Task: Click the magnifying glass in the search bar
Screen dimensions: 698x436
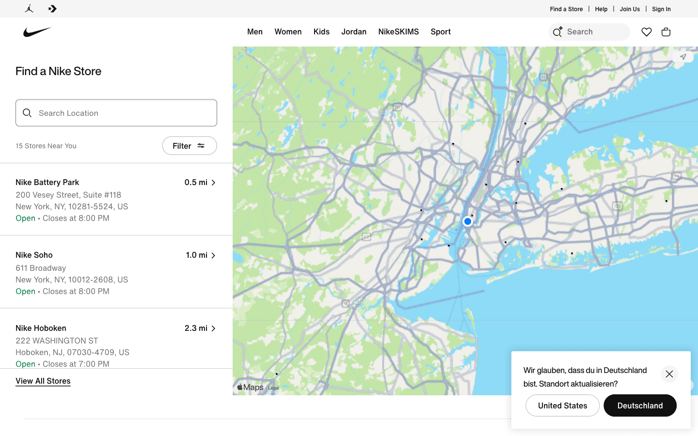Action: coord(557,31)
